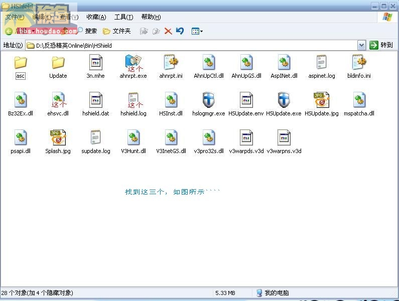Click the 搜索 search toolbar button
This screenshot has width=399, height=301.
point(87,31)
